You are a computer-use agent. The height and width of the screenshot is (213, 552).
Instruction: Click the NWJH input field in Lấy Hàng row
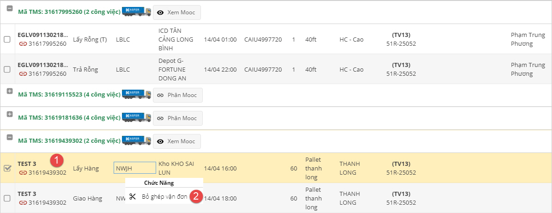coord(134,168)
